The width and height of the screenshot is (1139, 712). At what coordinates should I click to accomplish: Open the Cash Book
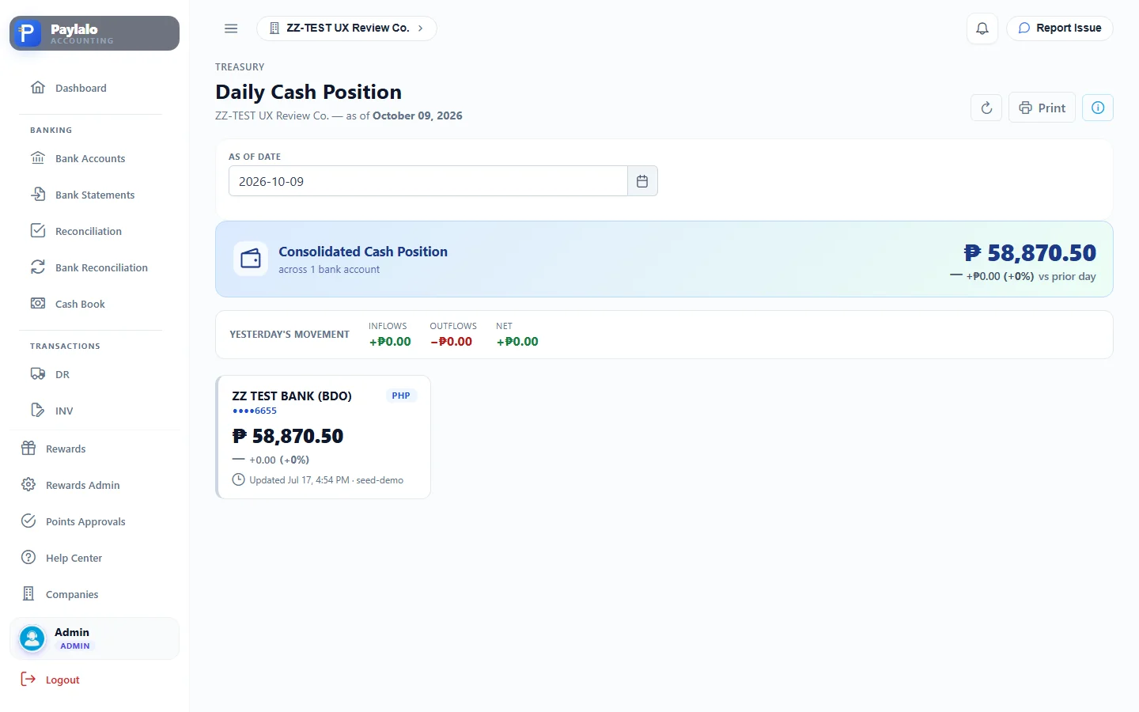tap(94, 304)
